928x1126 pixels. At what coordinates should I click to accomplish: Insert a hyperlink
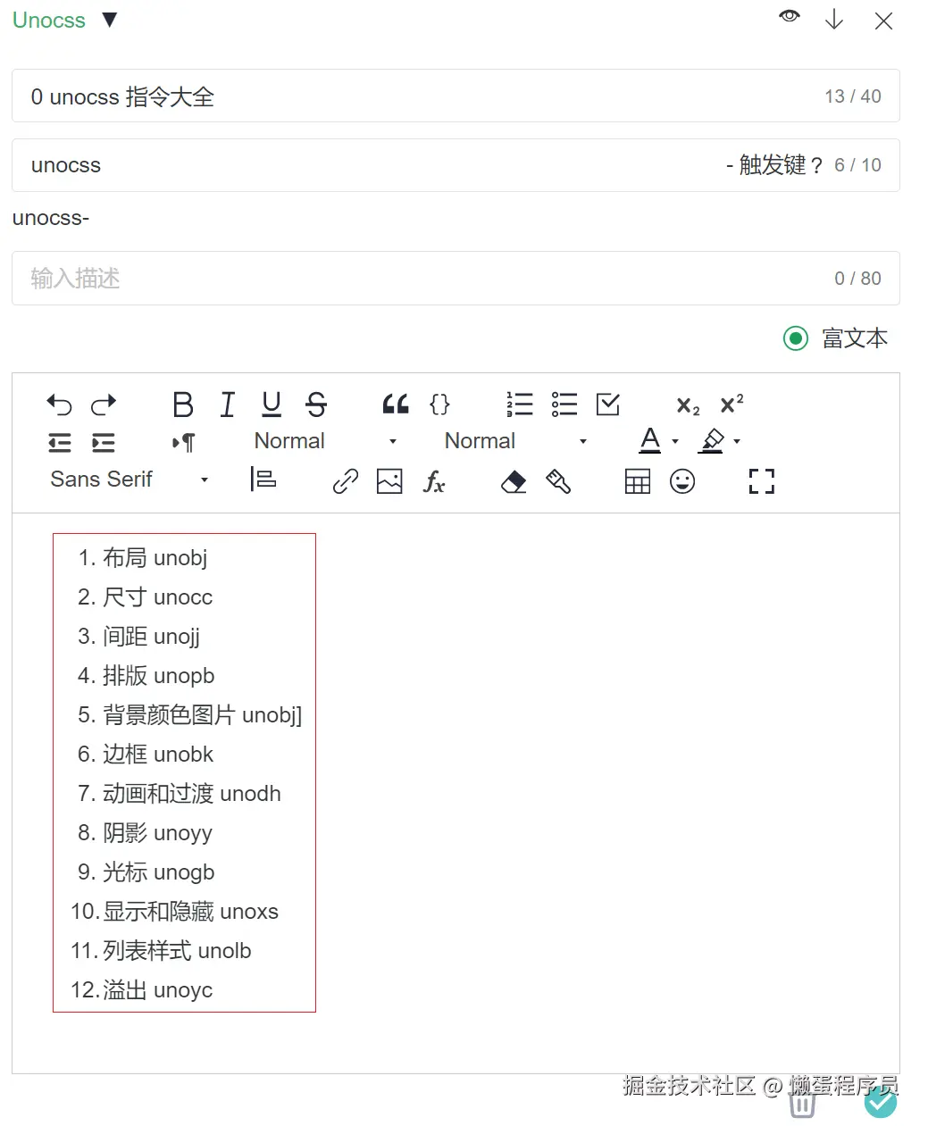pos(346,482)
